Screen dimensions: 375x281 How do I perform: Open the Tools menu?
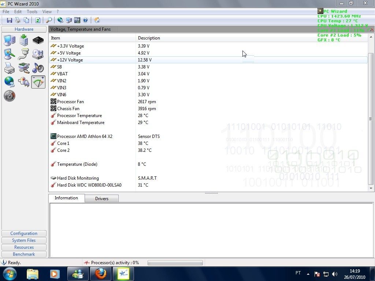32,11
